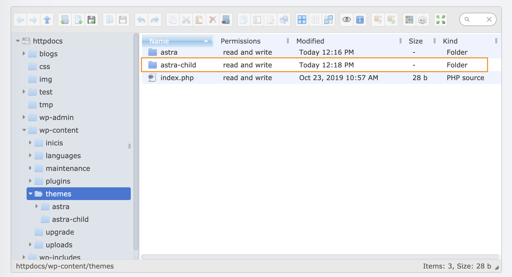This screenshot has height=277, width=512.
Task: Expand the wp-admin folder in tree
Action: click(x=24, y=117)
